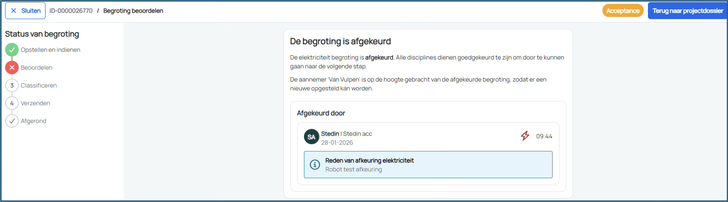The image size is (728, 202).
Task: Click the SA avatar circle
Action: click(311, 137)
